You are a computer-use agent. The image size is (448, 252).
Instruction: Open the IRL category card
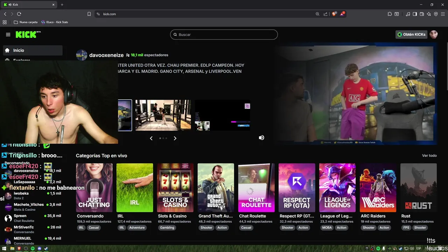135,188
